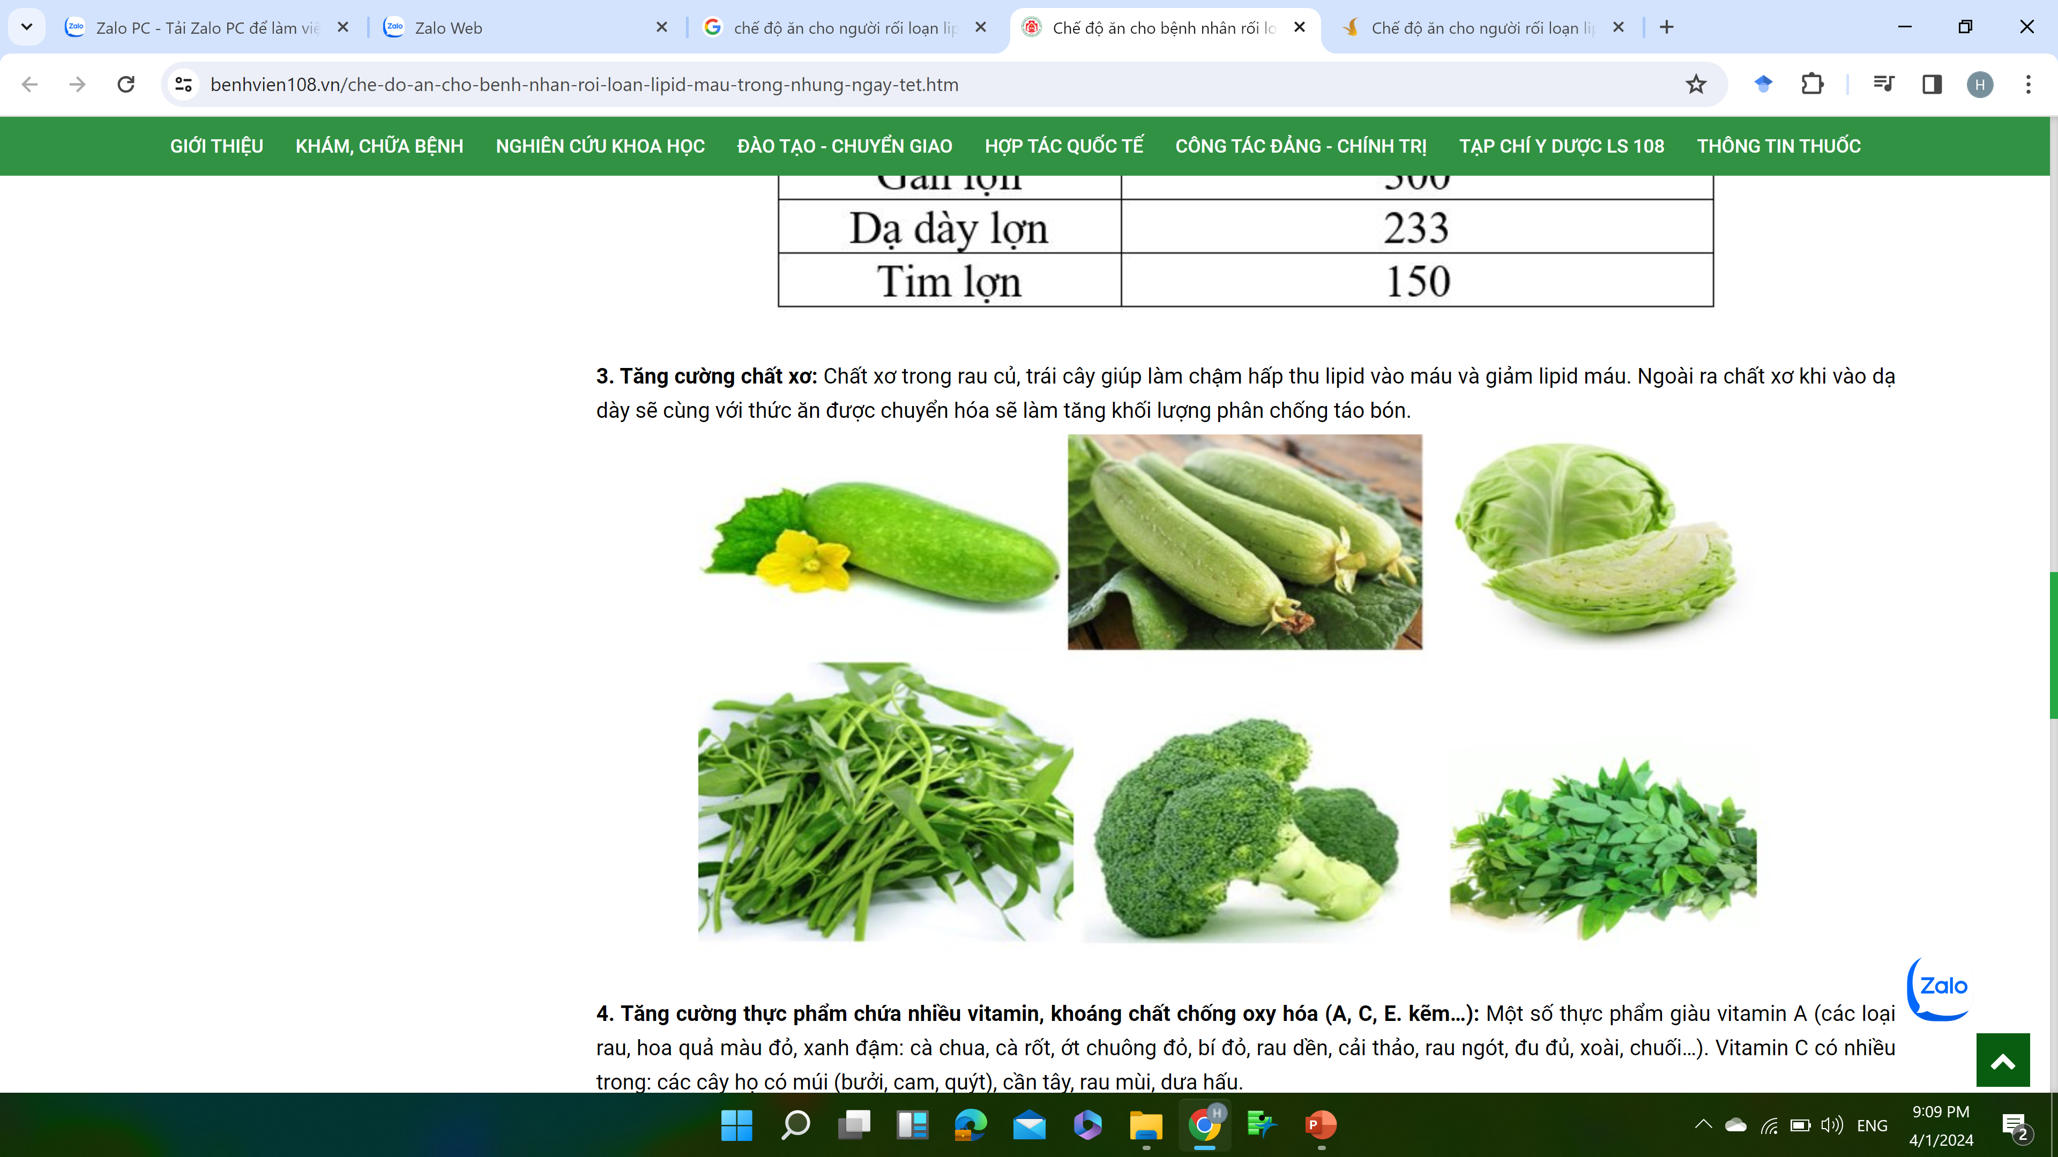Open the GIỚI THIỆU menu
The width and height of the screenshot is (2058, 1157).
[x=217, y=146]
